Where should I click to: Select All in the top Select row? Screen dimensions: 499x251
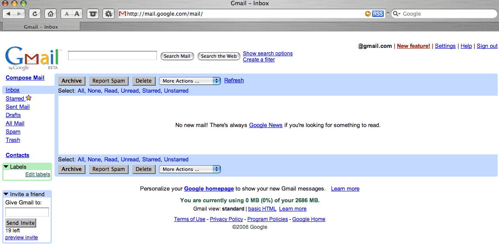[x=81, y=91]
